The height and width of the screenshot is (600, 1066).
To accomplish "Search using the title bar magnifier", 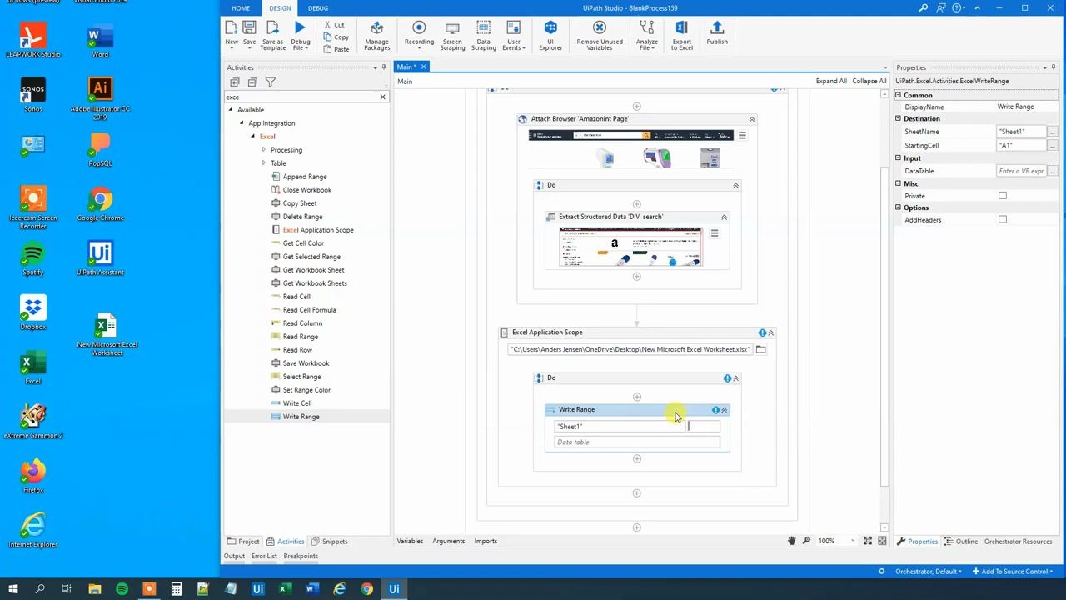I will click(923, 8).
